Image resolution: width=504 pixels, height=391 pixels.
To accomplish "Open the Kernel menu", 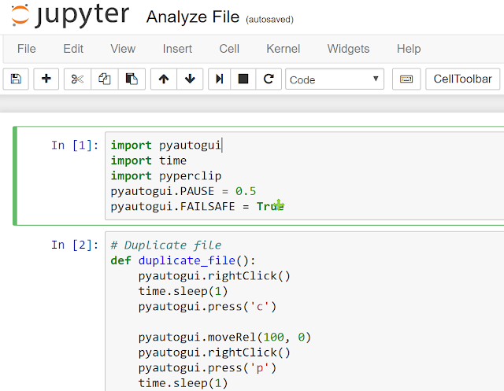I will 283,49.
